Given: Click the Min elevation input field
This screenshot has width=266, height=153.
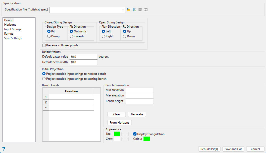Looking at the screenshot, I should (139, 90).
